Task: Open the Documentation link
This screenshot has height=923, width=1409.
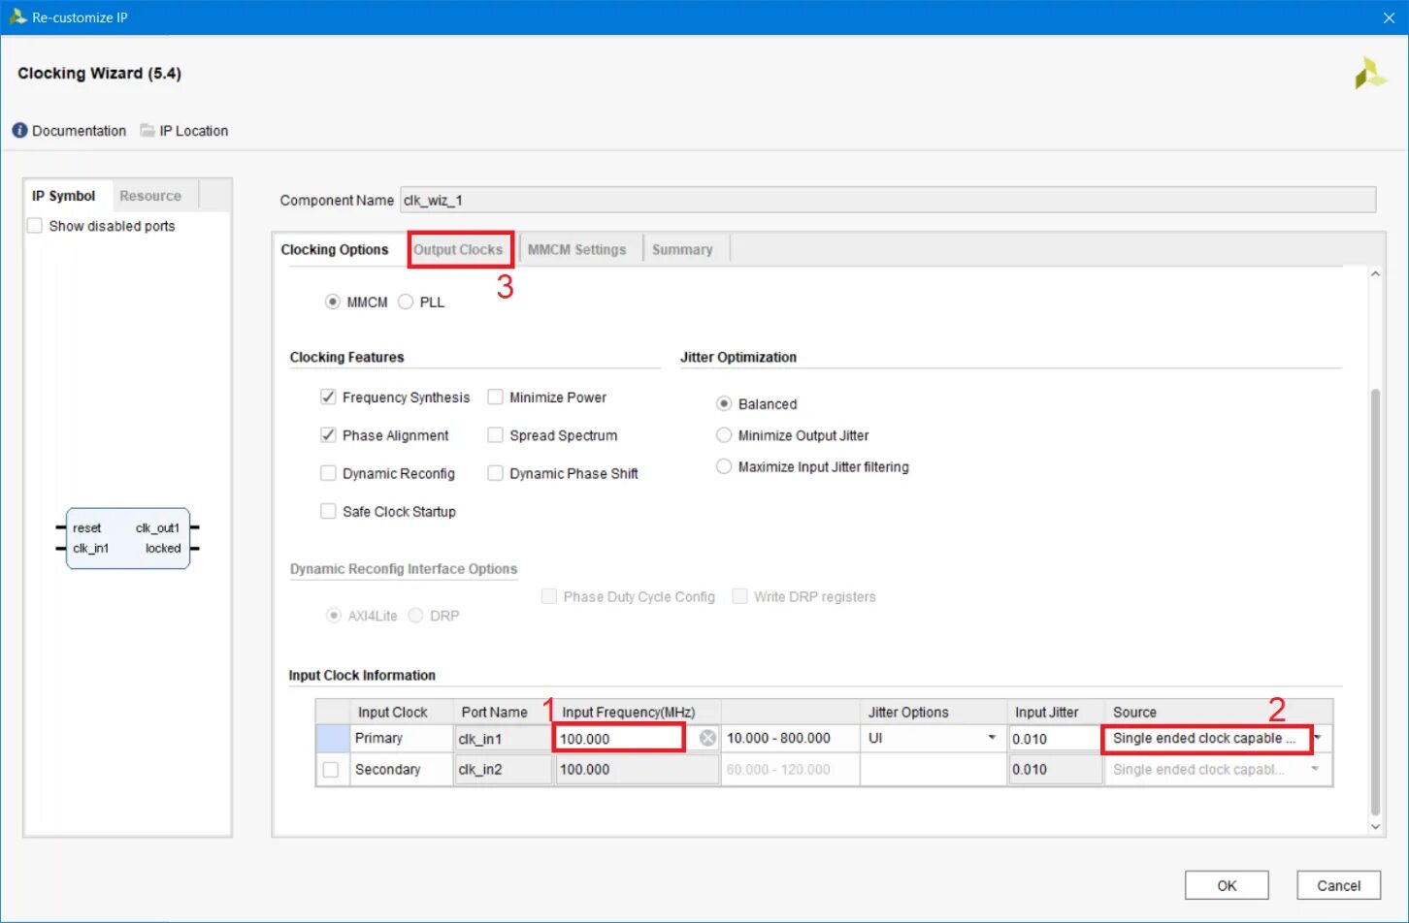Action: coord(79,130)
